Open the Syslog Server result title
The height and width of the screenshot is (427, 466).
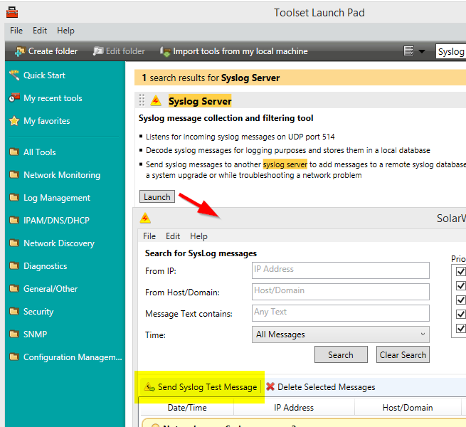coord(200,101)
